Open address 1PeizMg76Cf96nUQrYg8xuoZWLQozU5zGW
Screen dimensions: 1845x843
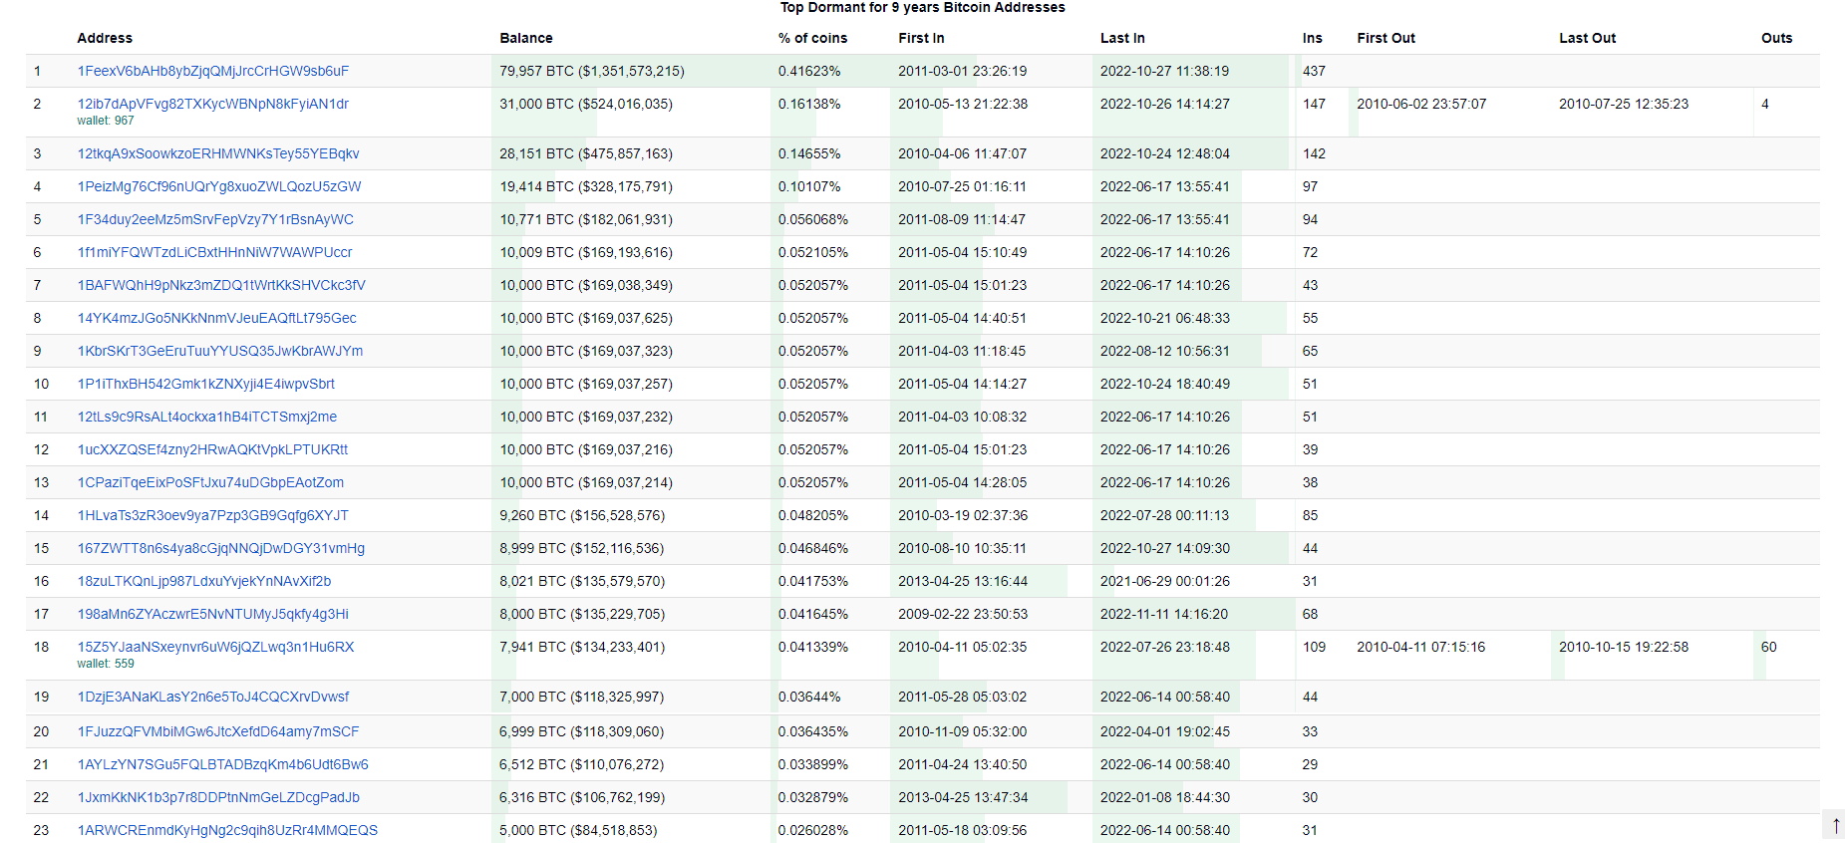tap(219, 186)
